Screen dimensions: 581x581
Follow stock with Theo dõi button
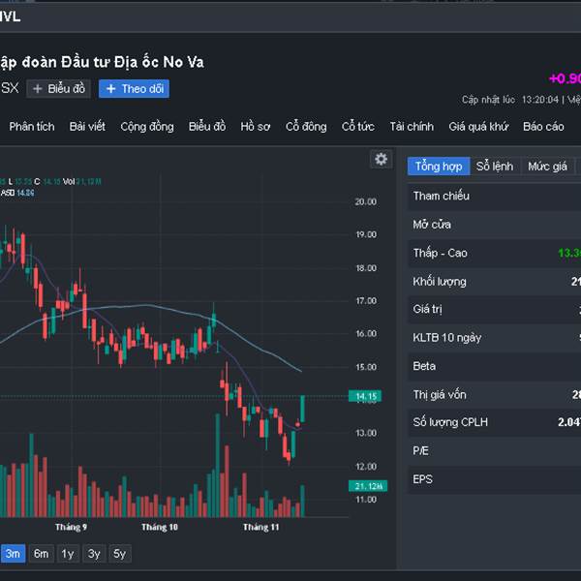coord(134,89)
